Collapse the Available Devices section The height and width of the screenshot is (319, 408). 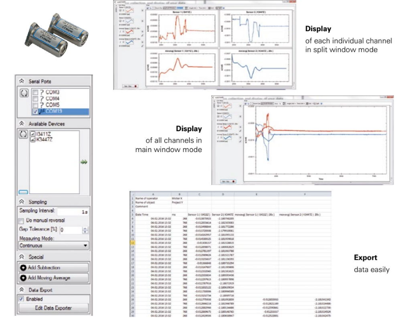click(x=22, y=124)
